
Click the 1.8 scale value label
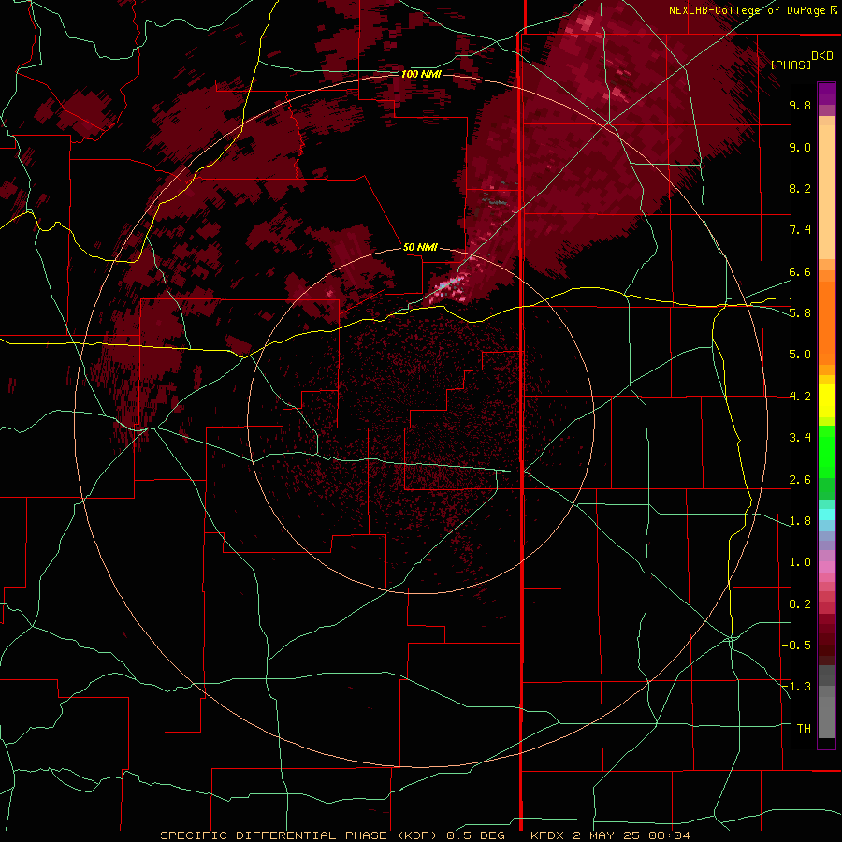(800, 521)
